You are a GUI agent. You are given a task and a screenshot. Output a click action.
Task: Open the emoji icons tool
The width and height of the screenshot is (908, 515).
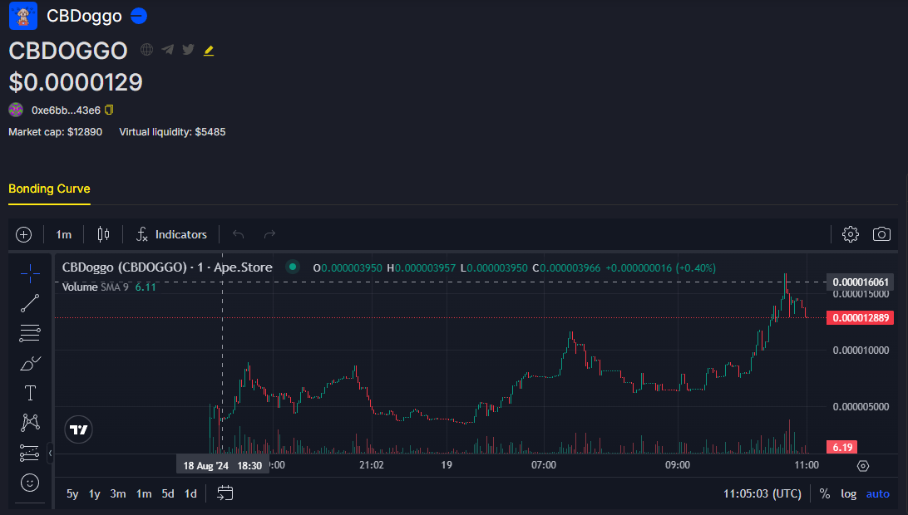pos(30,483)
